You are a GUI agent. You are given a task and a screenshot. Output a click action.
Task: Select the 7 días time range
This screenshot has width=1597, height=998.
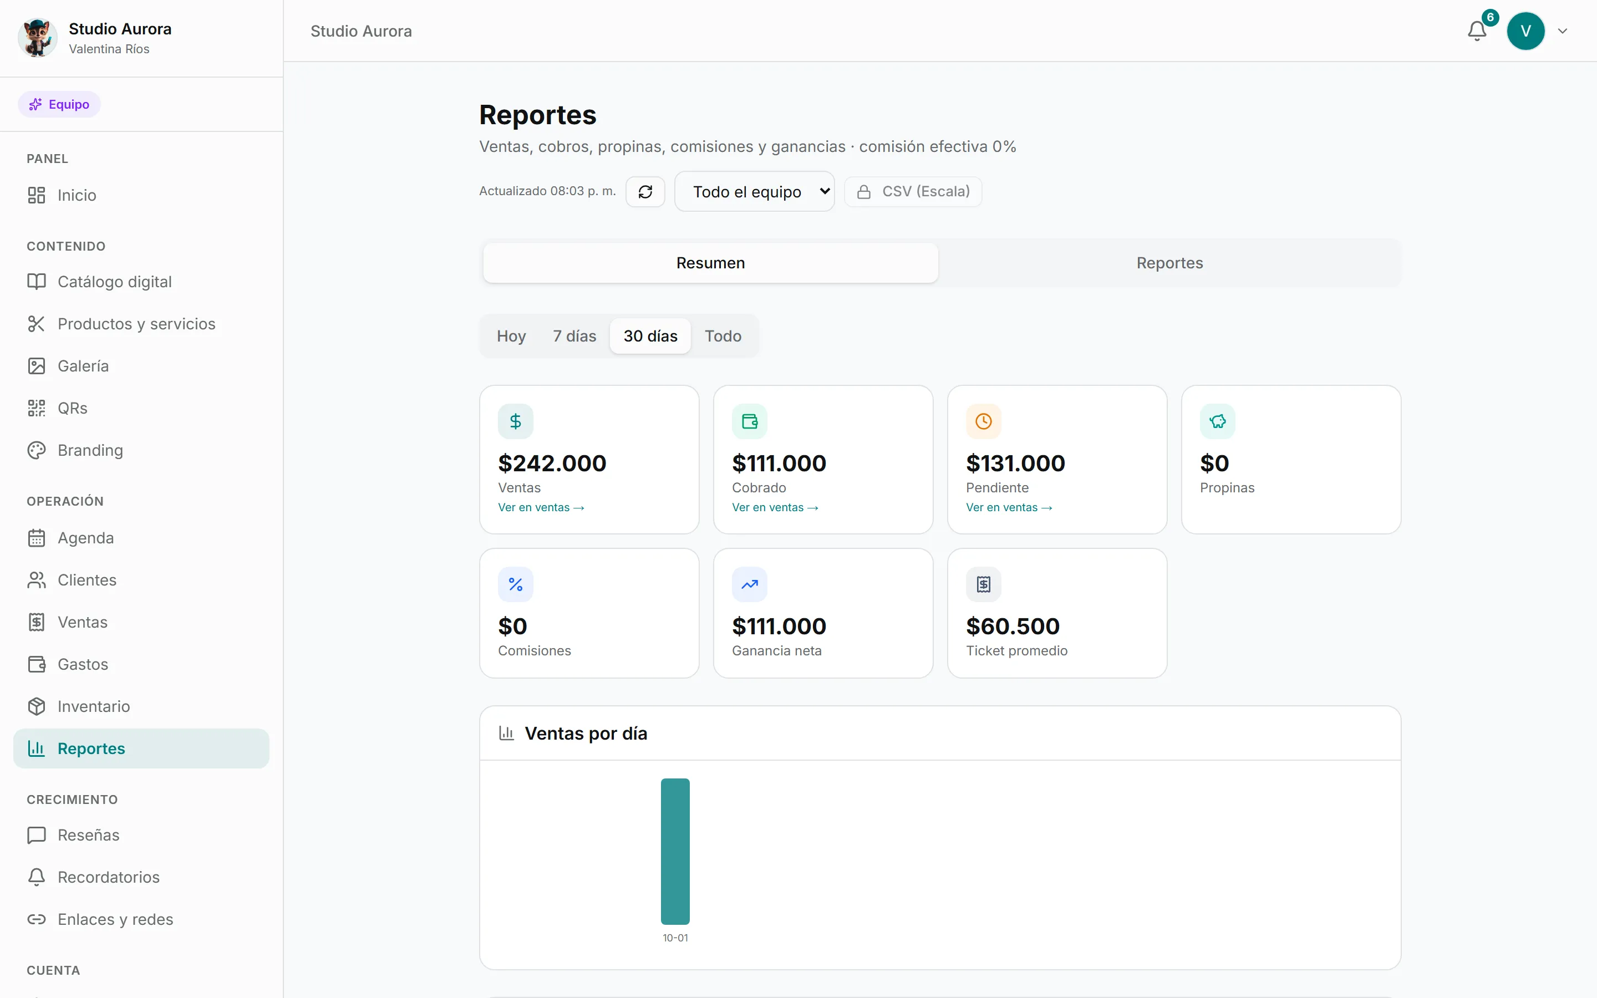pyautogui.click(x=574, y=336)
